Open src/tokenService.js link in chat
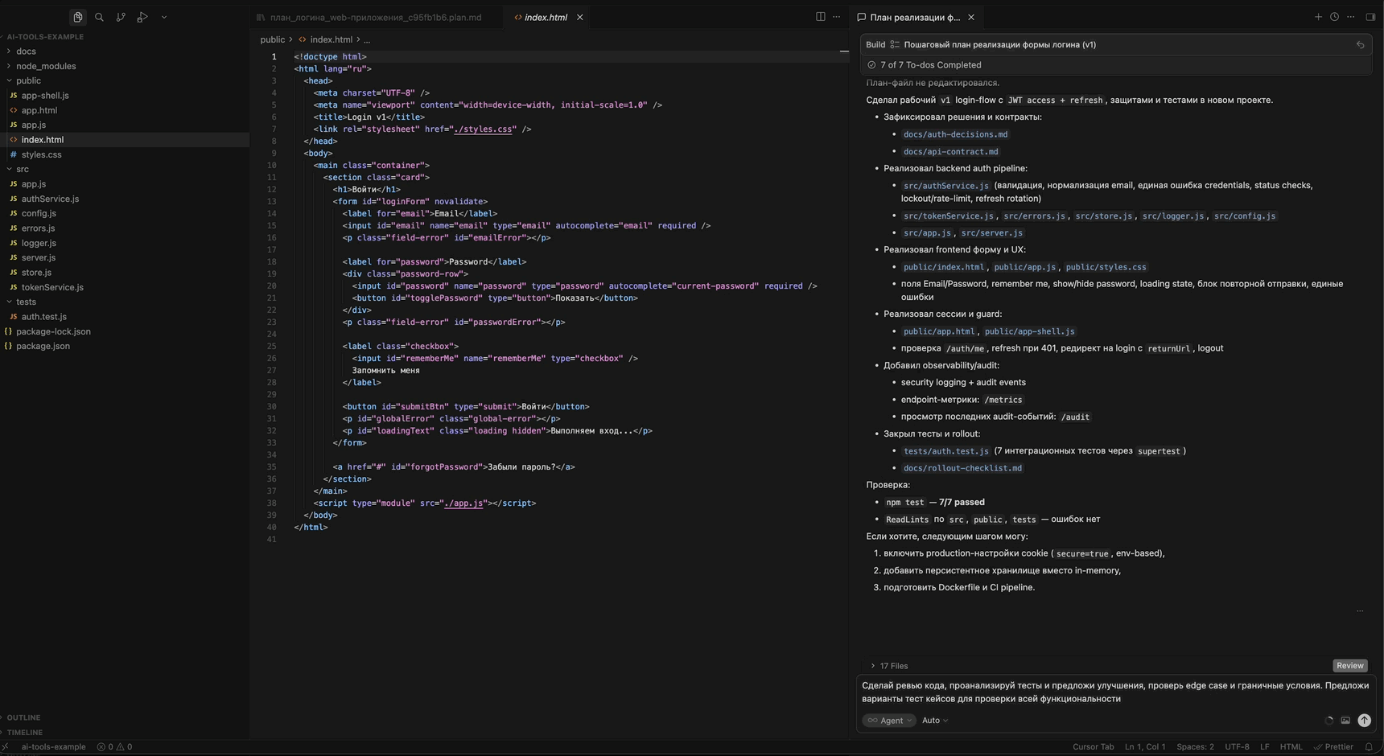1384x756 pixels. pos(948,216)
